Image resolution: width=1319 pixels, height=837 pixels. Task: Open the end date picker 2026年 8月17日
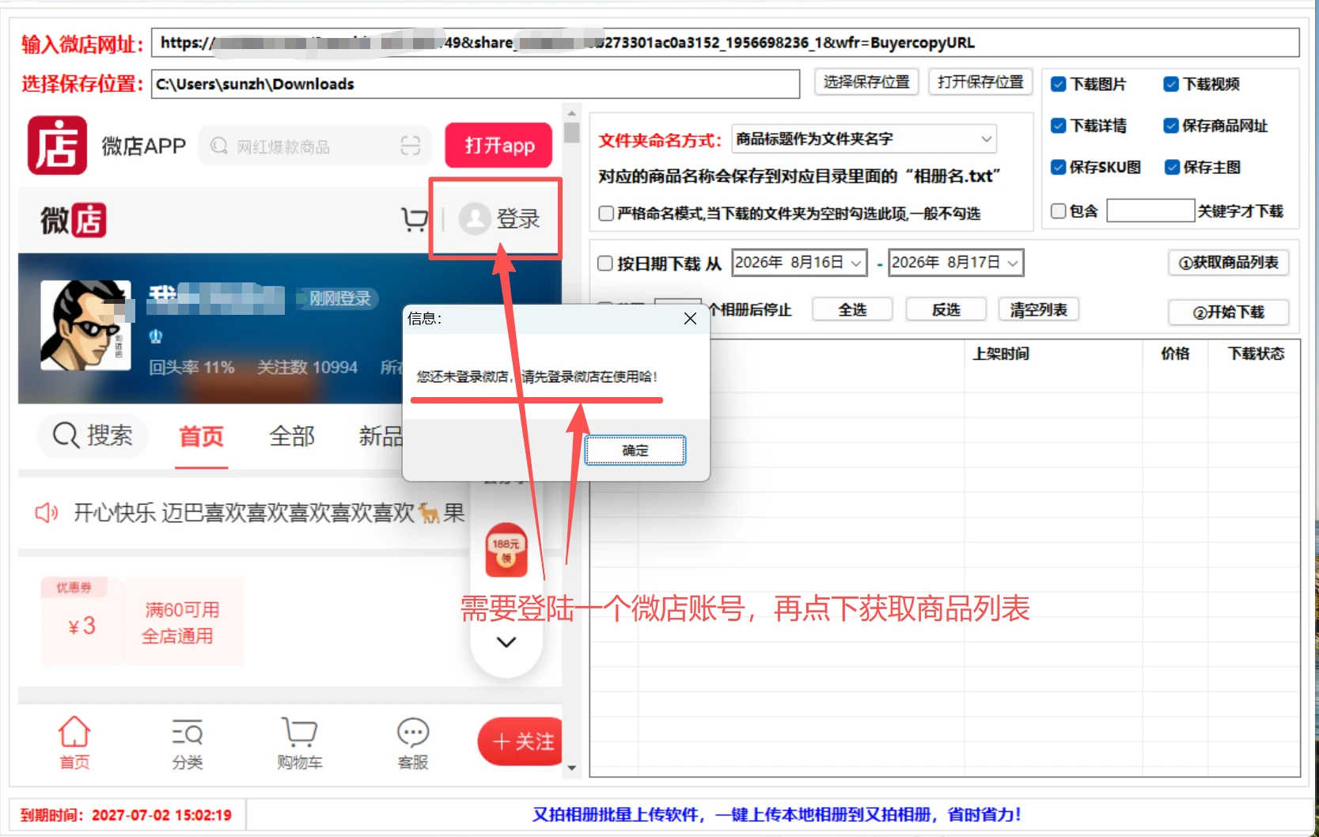(x=956, y=263)
